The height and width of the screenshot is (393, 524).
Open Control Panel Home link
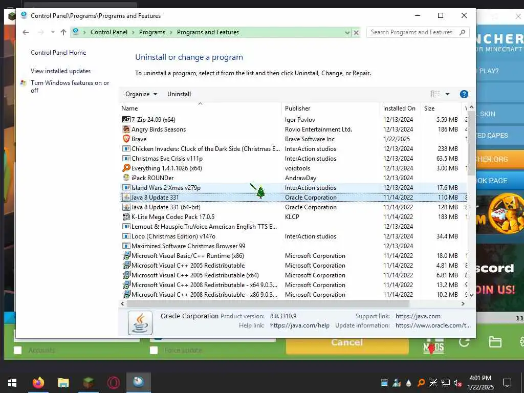[x=58, y=53]
